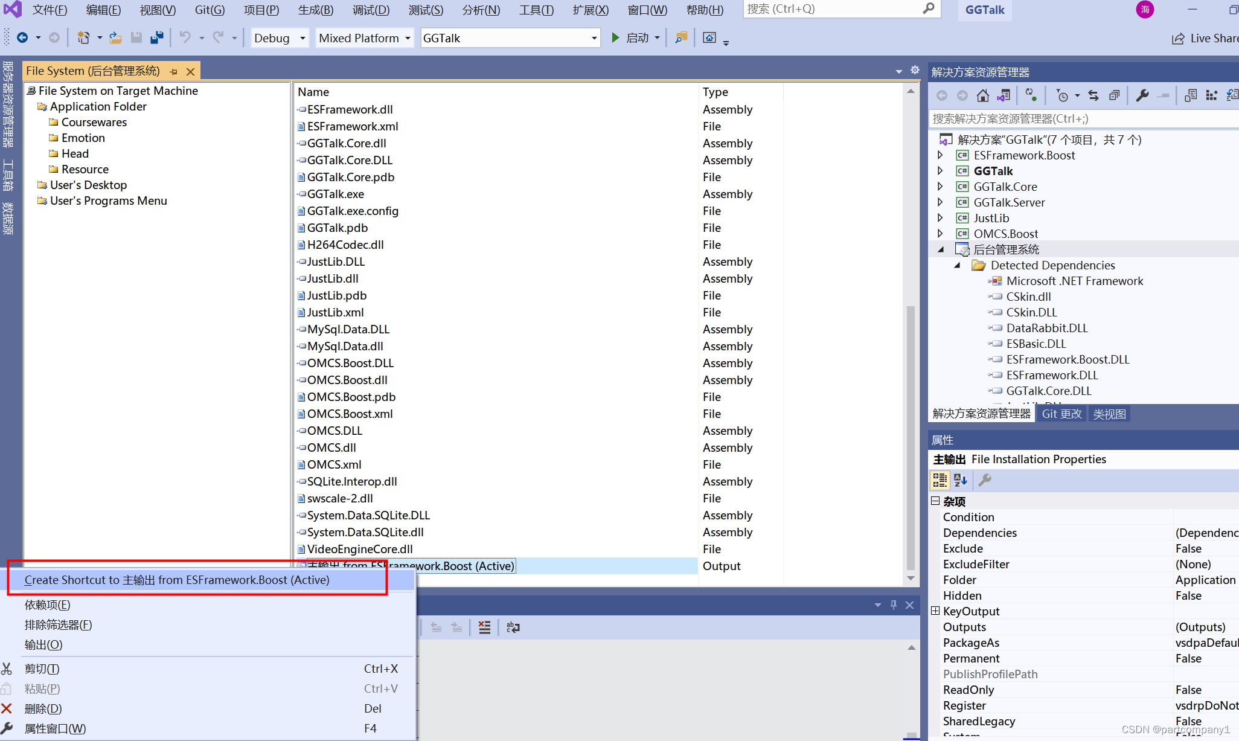Open the 启动 button dropdown arrow
This screenshot has width=1239, height=741.
(x=657, y=38)
